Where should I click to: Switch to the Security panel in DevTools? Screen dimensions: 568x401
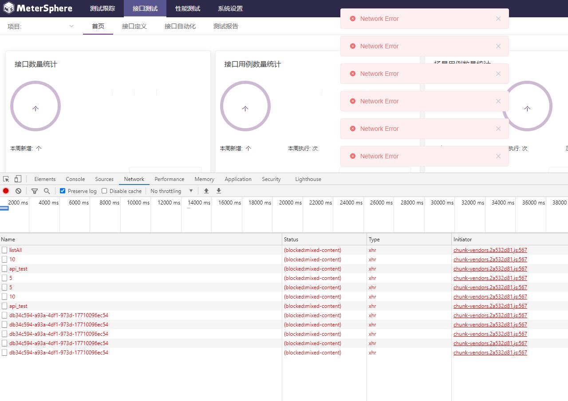[271, 179]
